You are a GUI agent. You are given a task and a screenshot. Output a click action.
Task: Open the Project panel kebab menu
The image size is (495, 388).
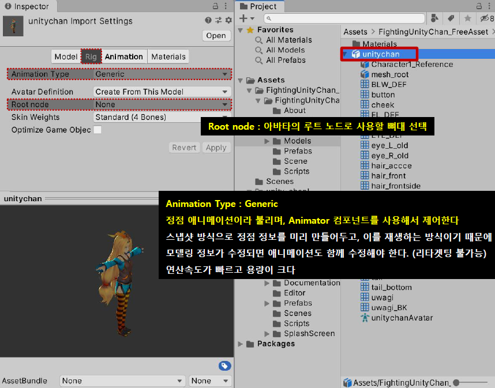[489, 6]
